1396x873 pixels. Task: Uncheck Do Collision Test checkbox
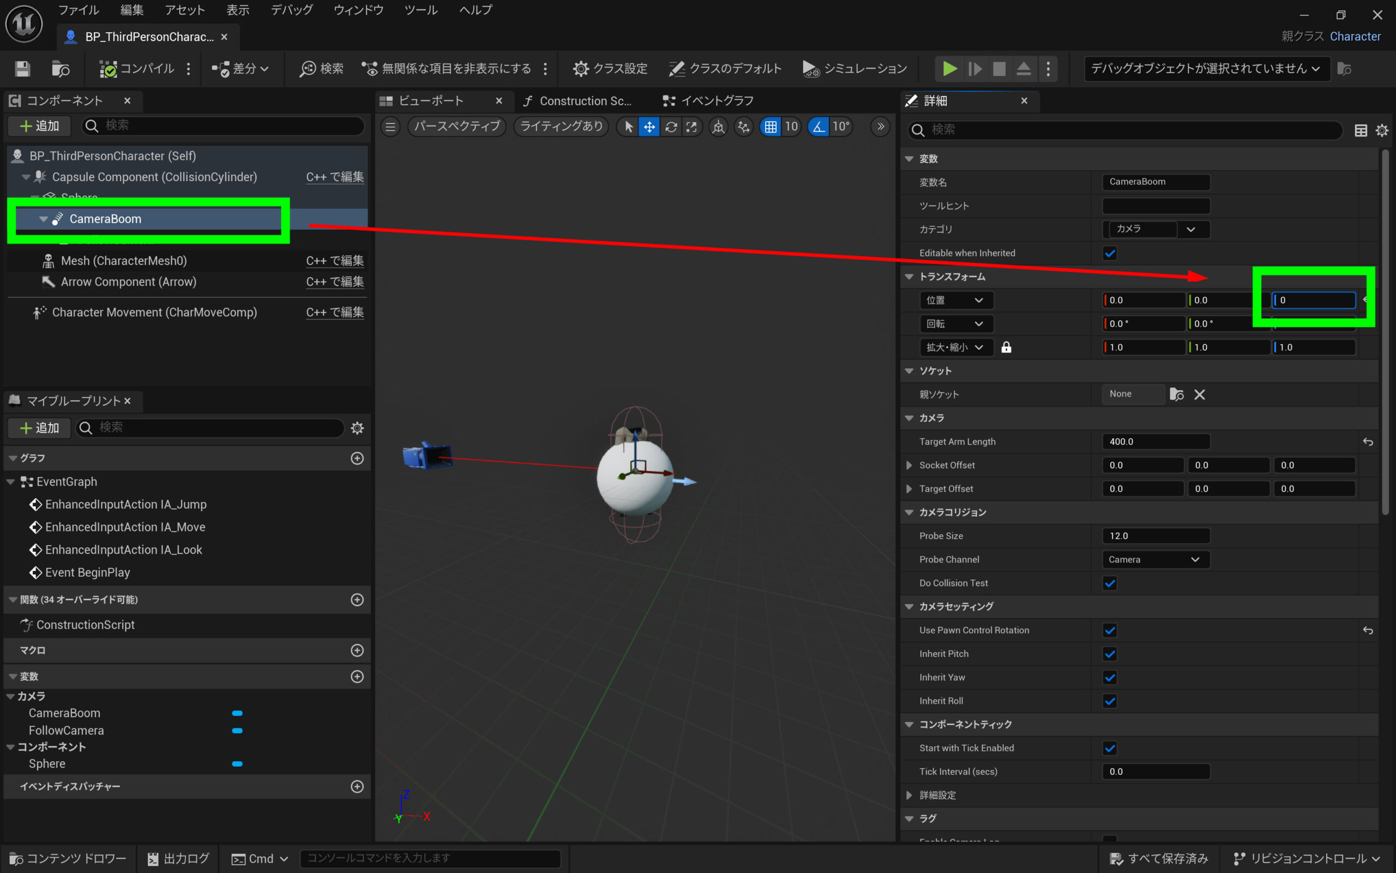(x=1110, y=583)
